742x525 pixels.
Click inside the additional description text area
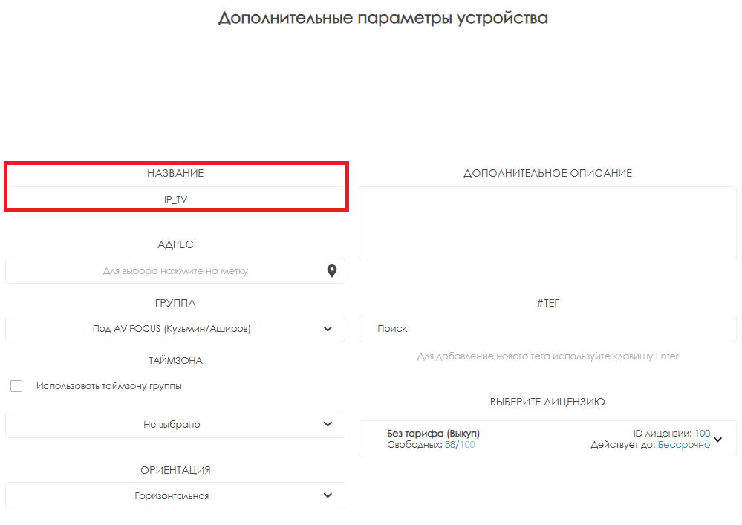click(547, 224)
